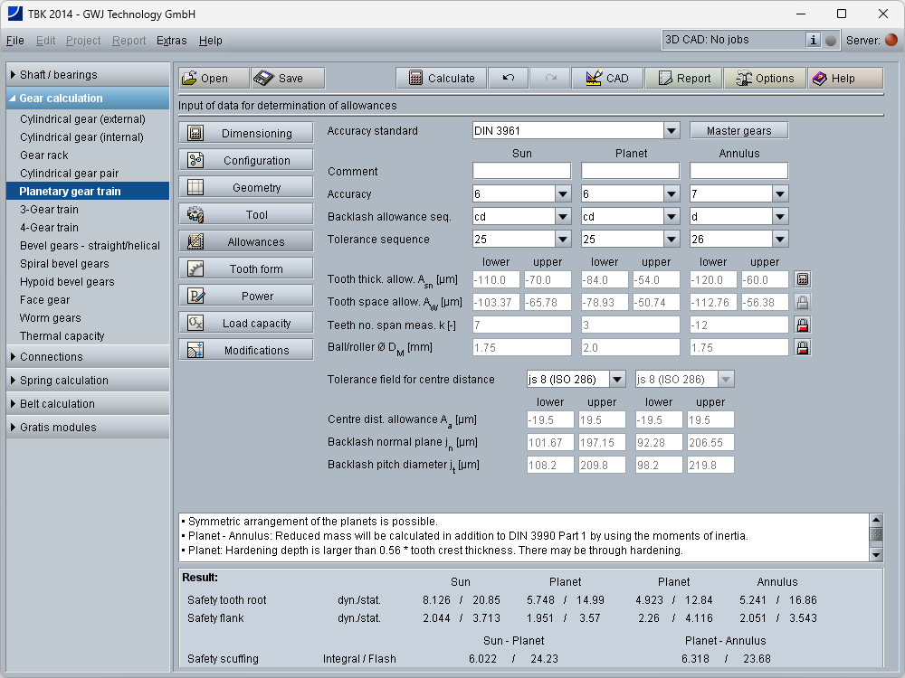The width and height of the screenshot is (905, 678).
Task: Save the current project file
Action: [x=288, y=79]
